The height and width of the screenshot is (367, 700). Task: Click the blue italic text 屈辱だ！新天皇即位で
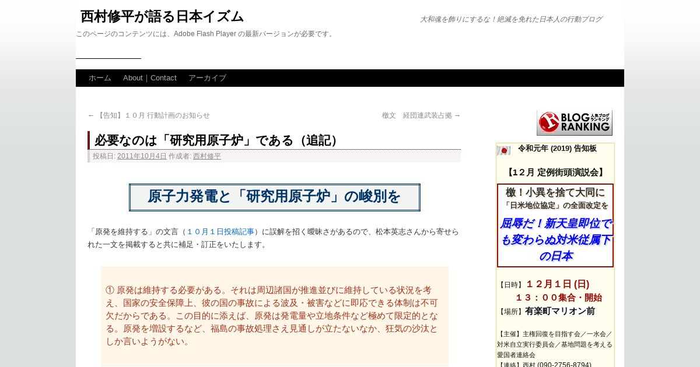[x=555, y=224]
